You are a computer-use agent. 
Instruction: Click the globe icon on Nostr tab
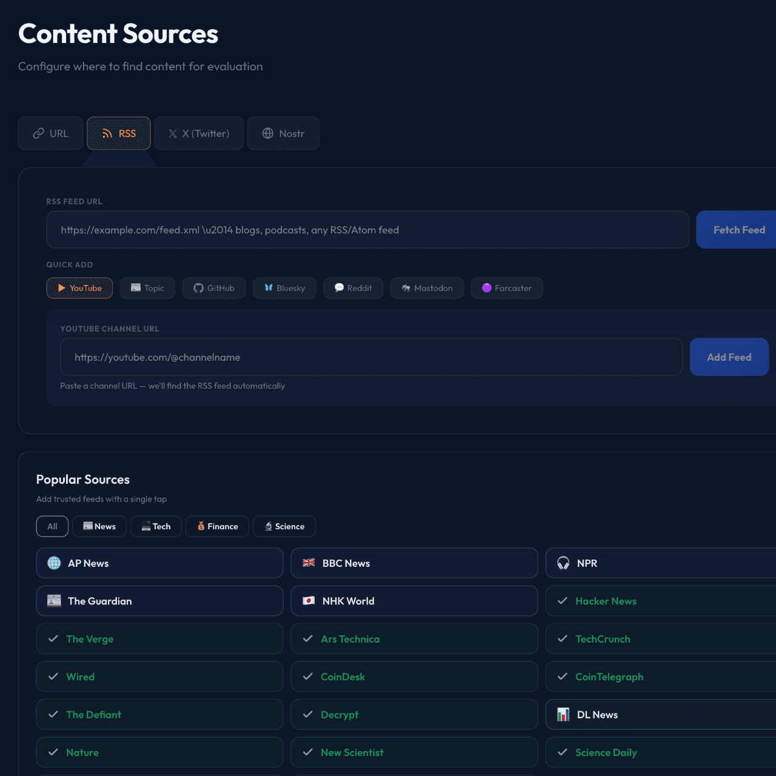[x=268, y=133]
